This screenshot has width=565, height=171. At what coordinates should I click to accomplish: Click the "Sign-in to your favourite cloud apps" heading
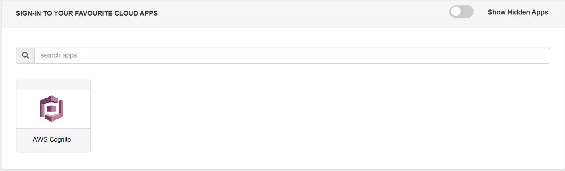[87, 13]
